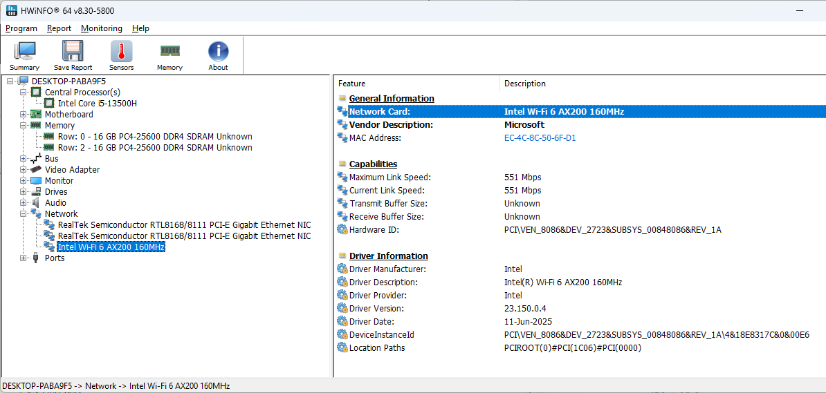Click the Intel Core i5-13500H CPU icon
Screen dimensions: 826x393
tap(50, 103)
